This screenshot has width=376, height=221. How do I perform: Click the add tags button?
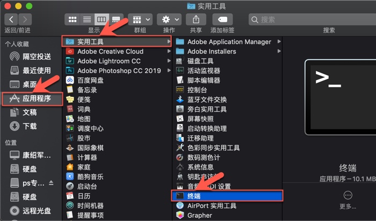pyautogui.click(x=222, y=19)
